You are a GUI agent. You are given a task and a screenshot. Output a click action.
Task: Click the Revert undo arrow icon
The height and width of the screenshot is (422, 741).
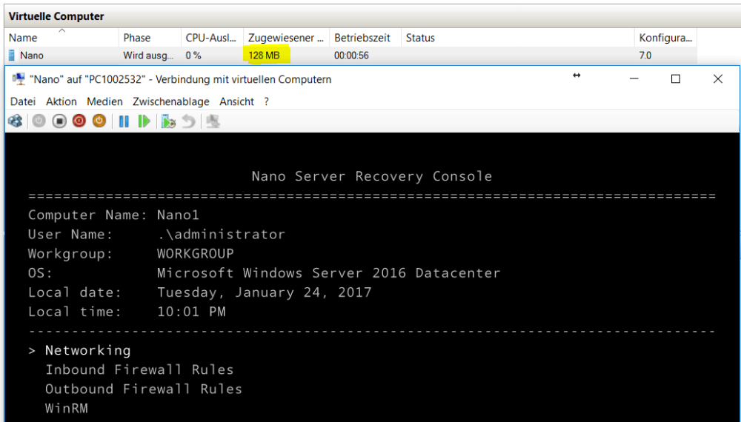point(189,121)
